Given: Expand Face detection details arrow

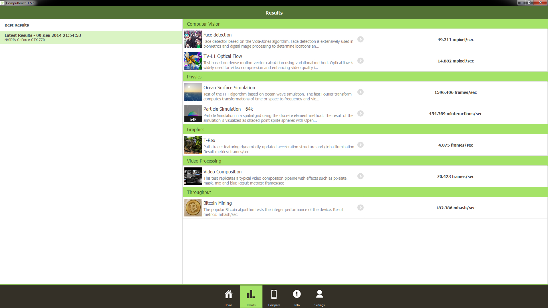Looking at the screenshot, I should click(x=360, y=39).
